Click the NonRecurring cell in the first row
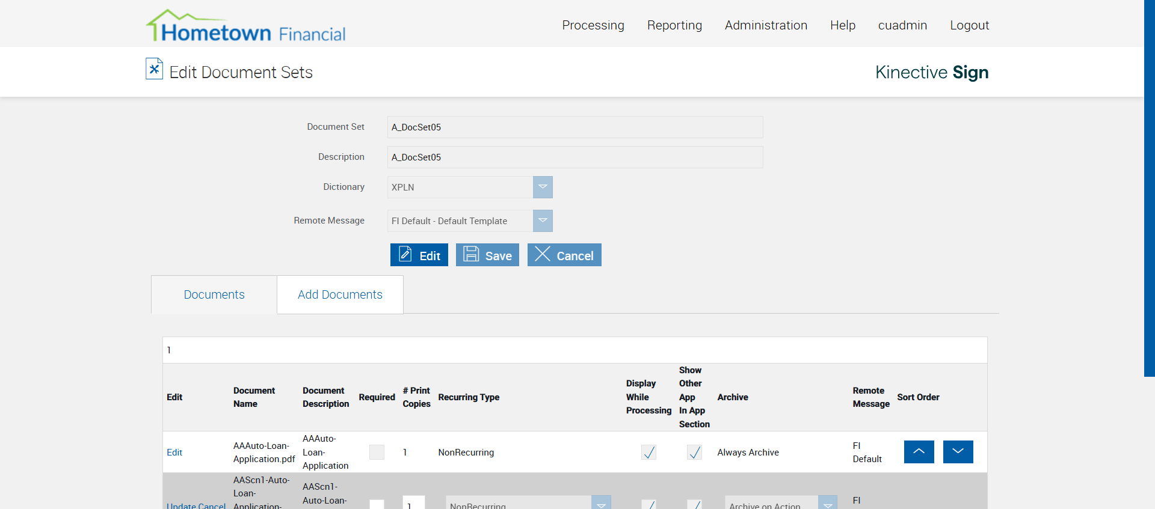 (466, 453)
